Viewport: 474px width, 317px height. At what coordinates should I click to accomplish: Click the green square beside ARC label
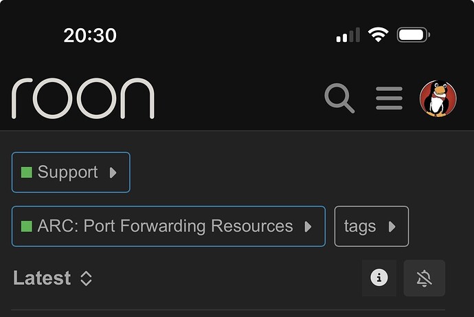[x=27, y=226]
